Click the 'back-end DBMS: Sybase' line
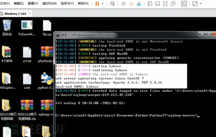 pos(77,87)
